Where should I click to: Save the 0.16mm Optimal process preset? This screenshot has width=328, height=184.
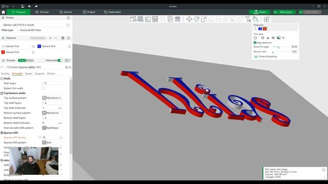pos(67,67)
